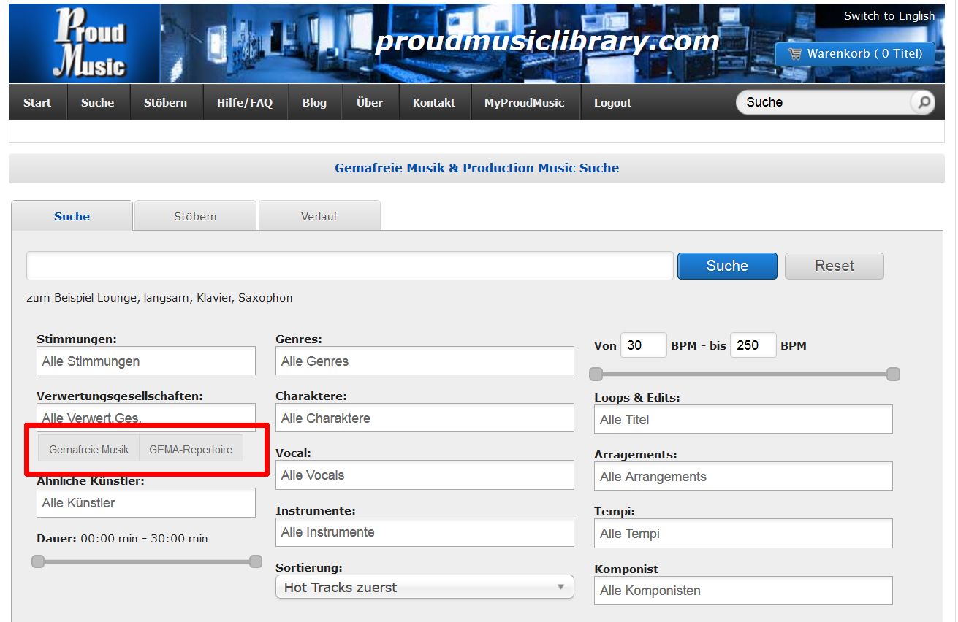This screenshot has height=622, width=958.
Task: Switch site language to English
Action: coord(889,16)
